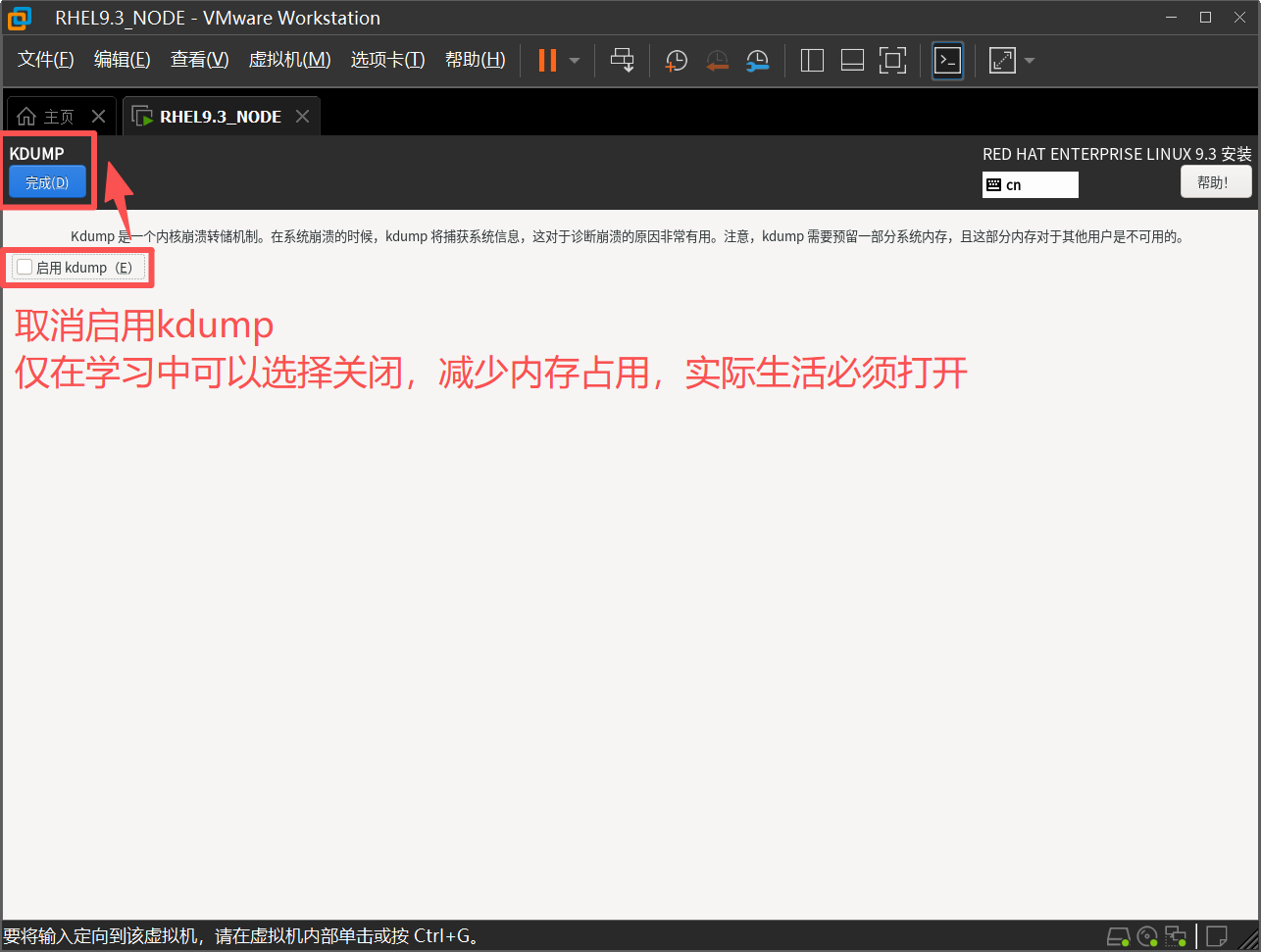Click the CD/DVD drive status icon
The width and height of the screenshot is (1261, 952).
point(1147,935)
